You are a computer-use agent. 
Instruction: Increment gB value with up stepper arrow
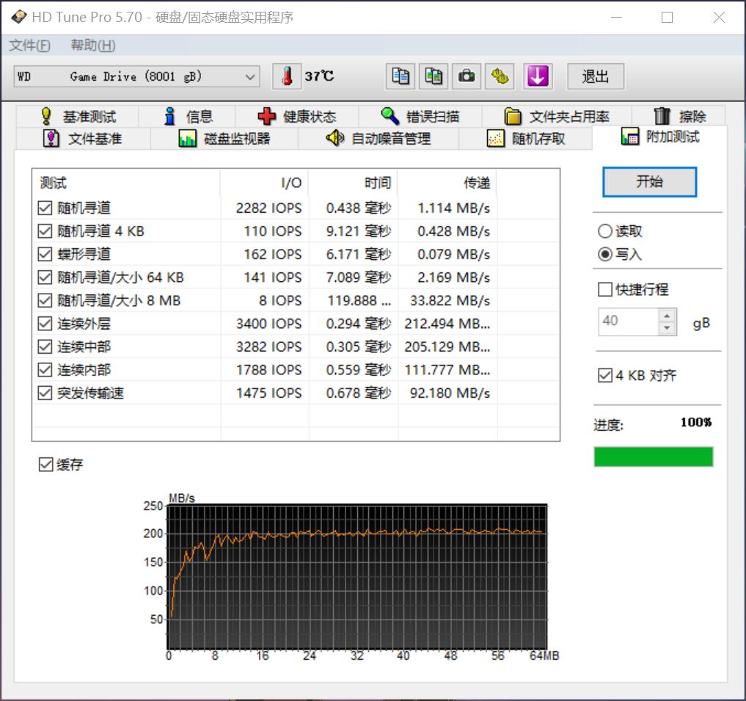[x=668, y=316]
